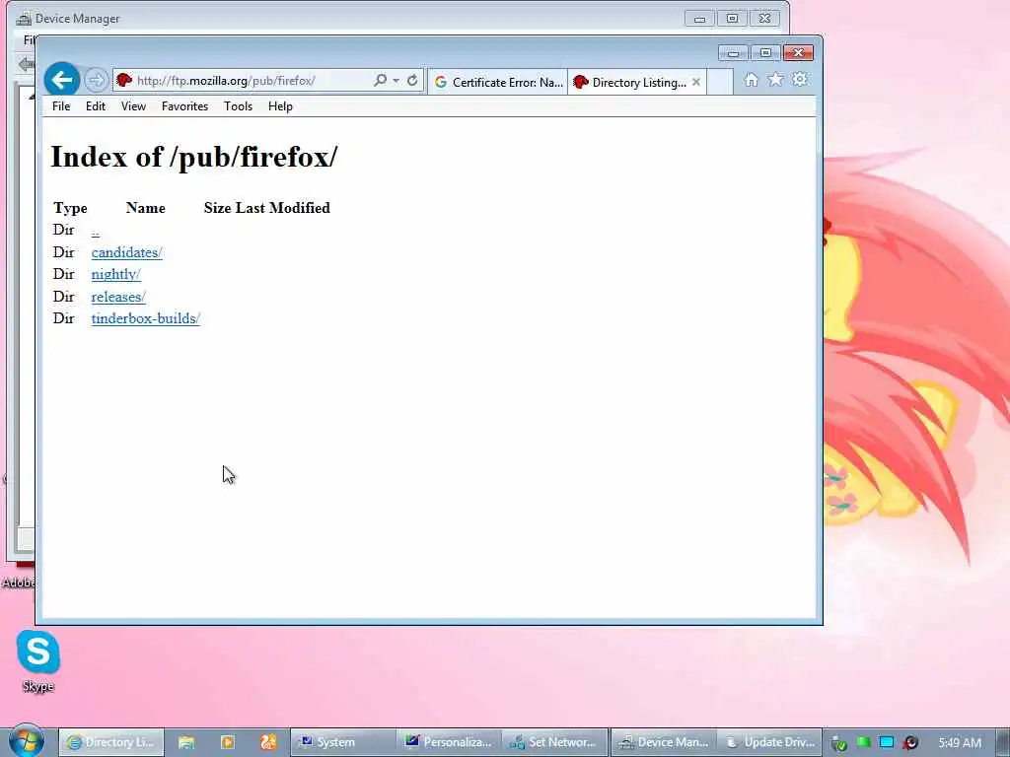Open the orange app taskbar icon
The height and width of the screenshot is (757, 1010).
pos(268,742)
